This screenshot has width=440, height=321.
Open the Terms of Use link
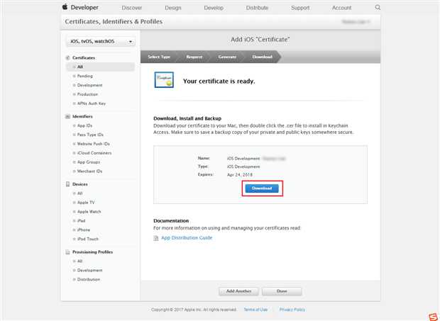click(255, 310)
